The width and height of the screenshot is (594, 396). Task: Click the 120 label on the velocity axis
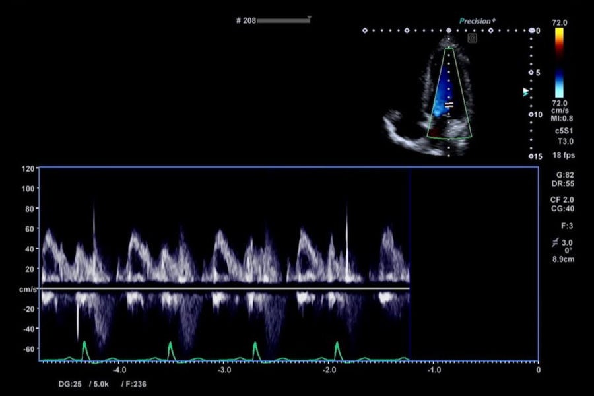click(x=28, y=169)
